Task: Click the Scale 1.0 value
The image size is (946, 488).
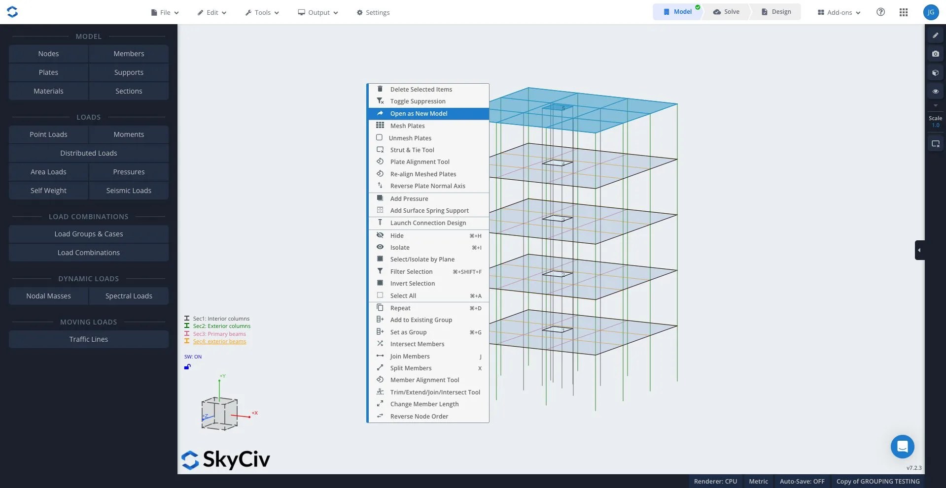Action: [935, 125]
